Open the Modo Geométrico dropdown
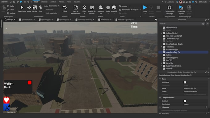The image size is (210, 118). point(54,6)
